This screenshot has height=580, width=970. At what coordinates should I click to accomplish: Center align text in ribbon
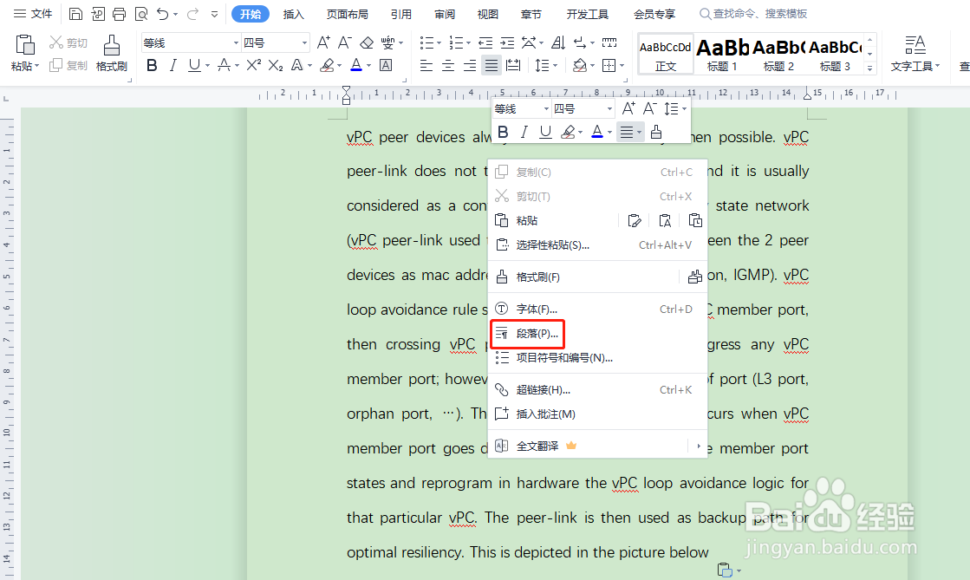448,65
